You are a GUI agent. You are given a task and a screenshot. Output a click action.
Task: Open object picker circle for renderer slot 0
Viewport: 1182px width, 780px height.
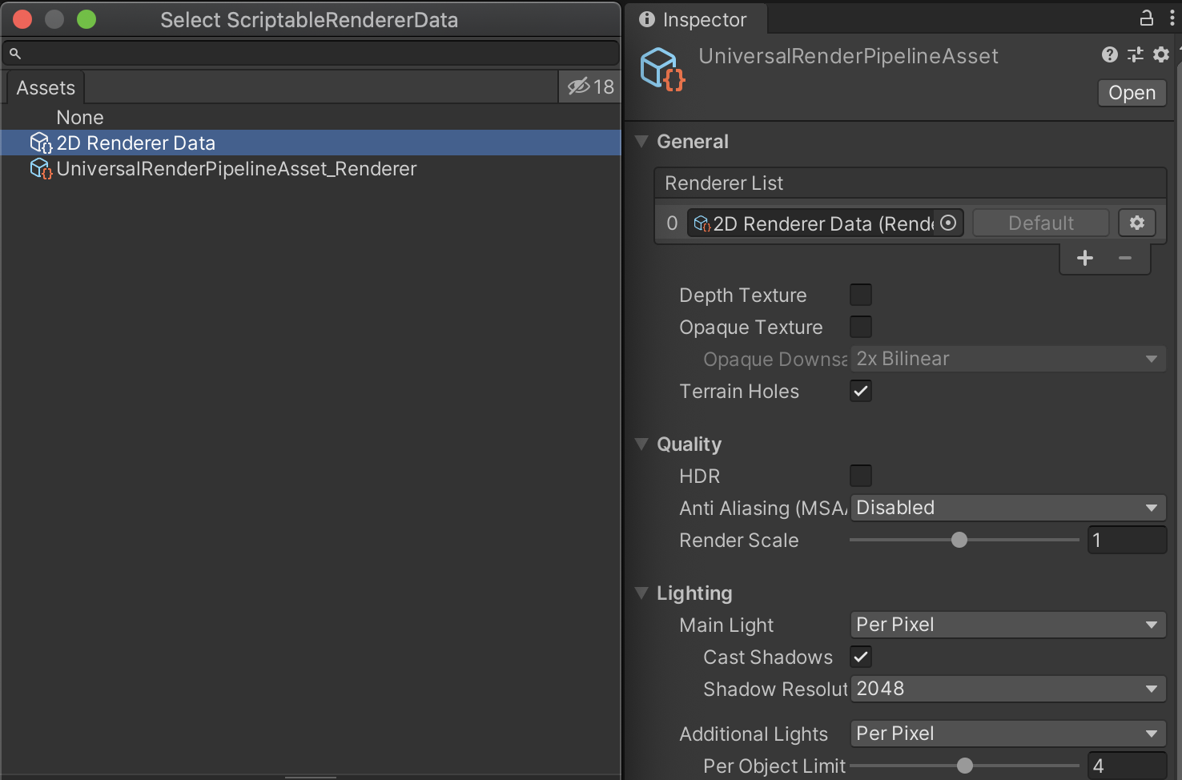point(948,223)
